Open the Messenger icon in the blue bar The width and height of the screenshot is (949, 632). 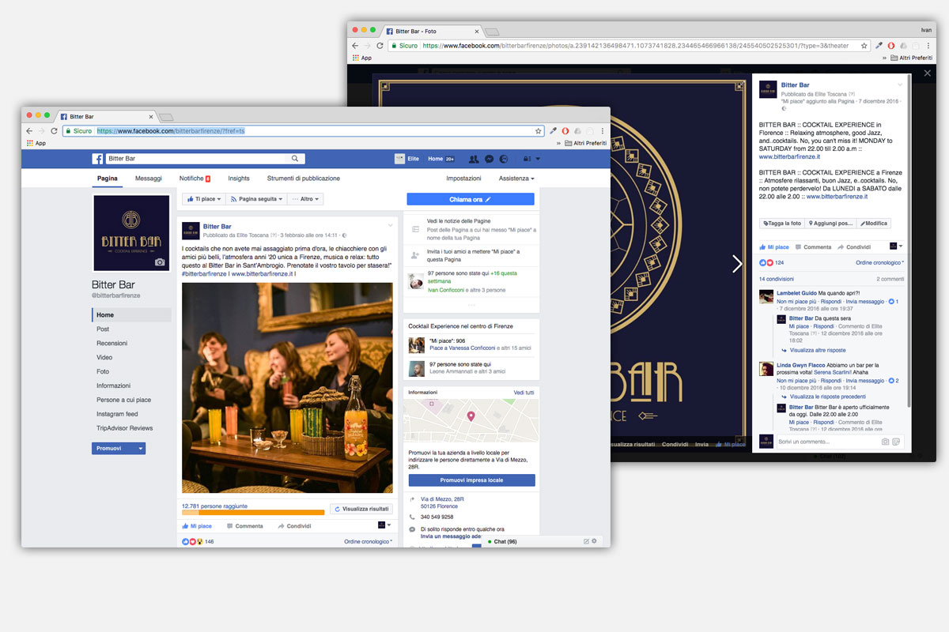pos(490,159)
